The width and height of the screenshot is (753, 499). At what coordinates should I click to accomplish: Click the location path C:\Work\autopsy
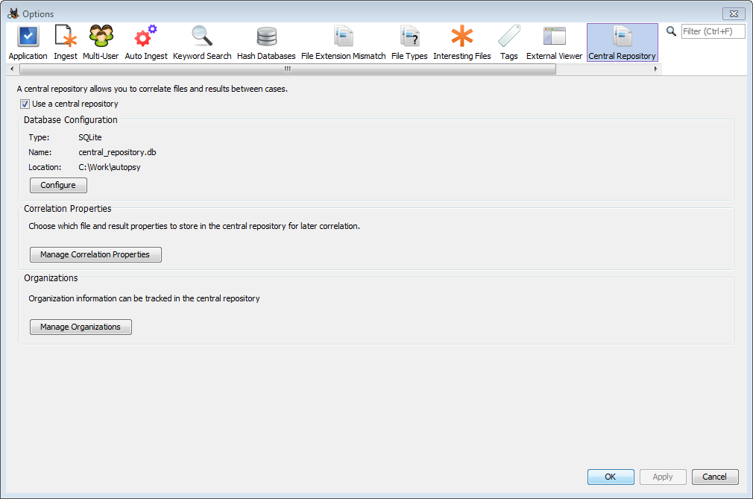point(110,167)
